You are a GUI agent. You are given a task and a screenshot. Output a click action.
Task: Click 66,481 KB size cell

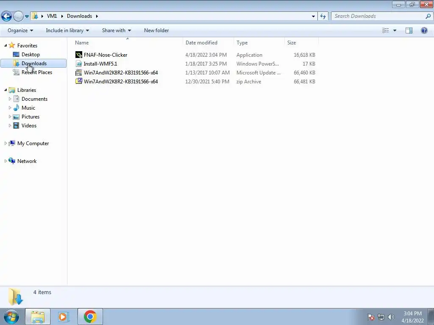304,82
